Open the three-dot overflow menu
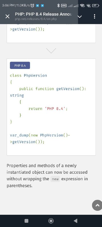 click(94, 16)
